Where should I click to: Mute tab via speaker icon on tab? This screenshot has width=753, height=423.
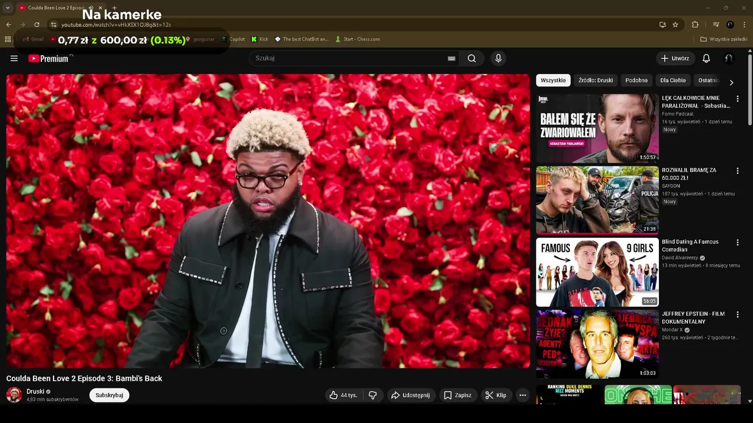91,8
